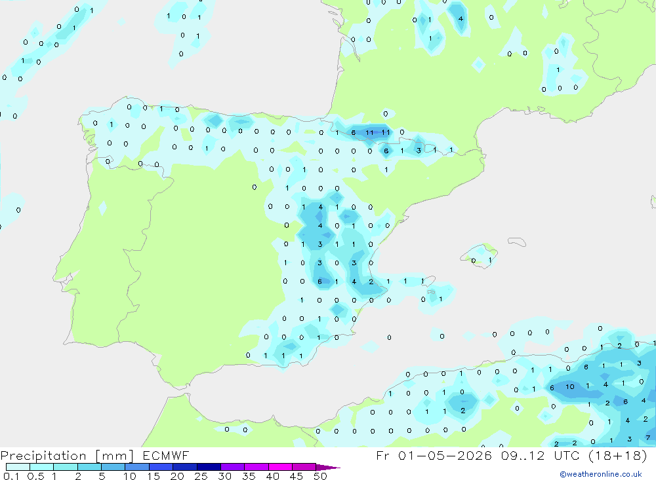Image resolution: width=656 pixels, height=480 pixels.
Task: Click the legend label '35'
Action: (249, 476)
